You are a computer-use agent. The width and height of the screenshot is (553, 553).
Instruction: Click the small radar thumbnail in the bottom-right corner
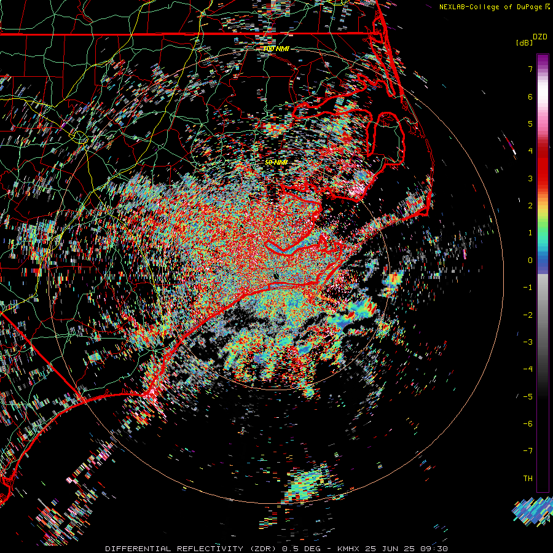click(x=532, y=511)
